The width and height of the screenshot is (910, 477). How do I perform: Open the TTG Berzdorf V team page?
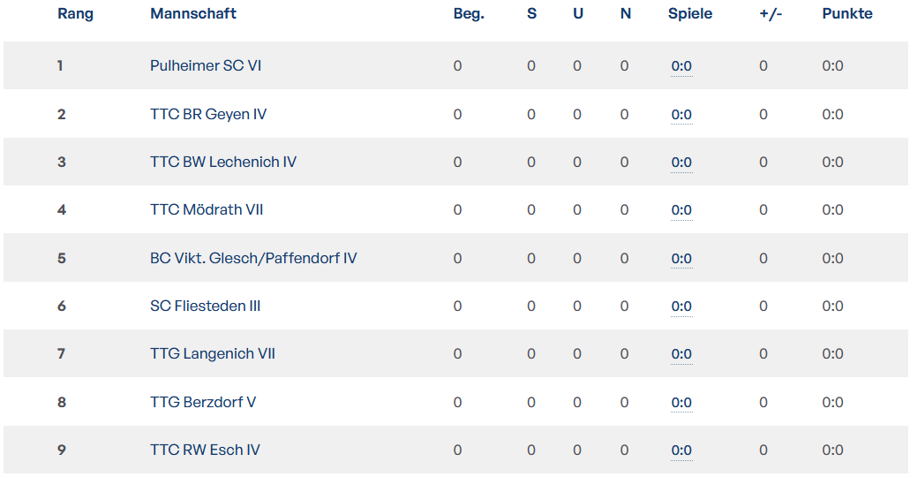pyautogui.click(x=202, y=402)
